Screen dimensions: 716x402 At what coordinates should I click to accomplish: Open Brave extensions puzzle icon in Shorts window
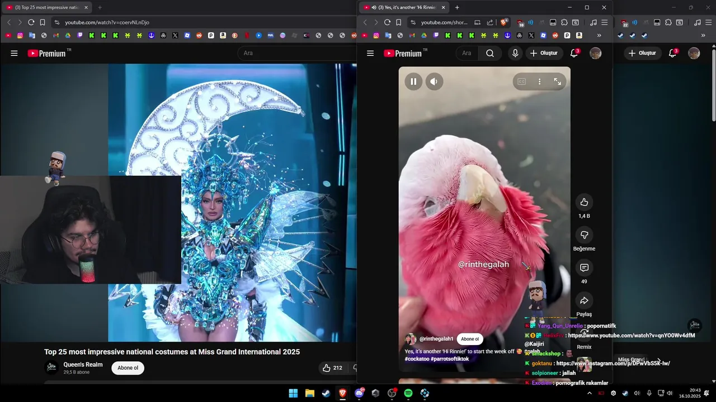click(564, 22)
